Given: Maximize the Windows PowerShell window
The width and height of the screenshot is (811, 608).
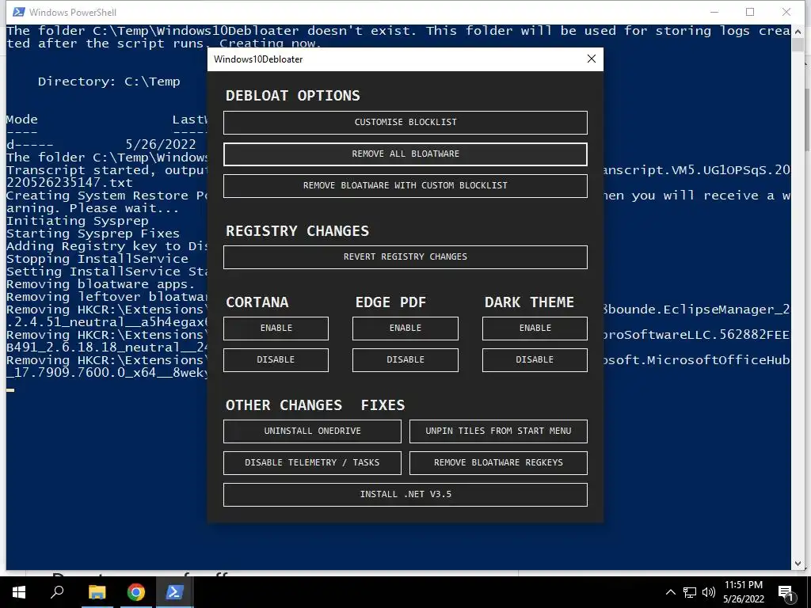Looking at the screenshot, I should pos(750,12).
